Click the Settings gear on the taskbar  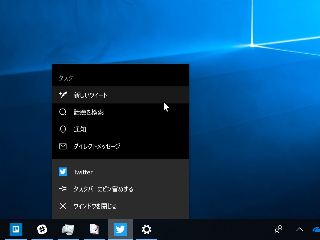(x=147, y=229)
